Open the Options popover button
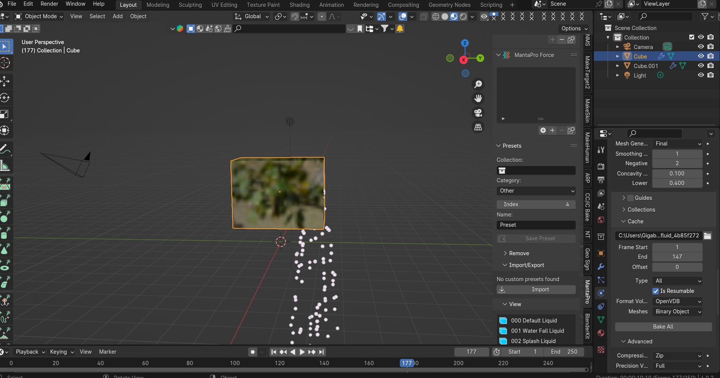The height and width of the screenshot is (378, 720). point(574,28)
